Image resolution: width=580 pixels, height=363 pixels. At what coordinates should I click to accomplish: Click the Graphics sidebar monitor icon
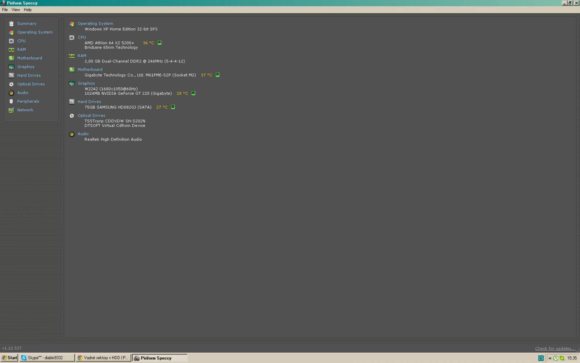pyautogui.click(x=11, y=67)
